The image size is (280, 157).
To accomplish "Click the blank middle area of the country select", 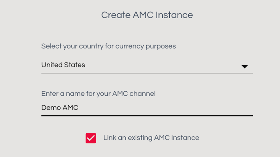I will (x=161, y=65).
